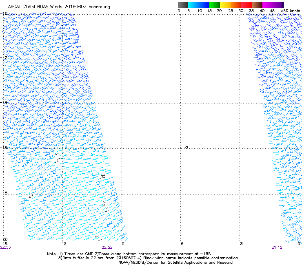Image resolution: width=302 pixels, height=265 pixels.
Task: Click the '40' label under the color bar
Action: click(262, 11)
